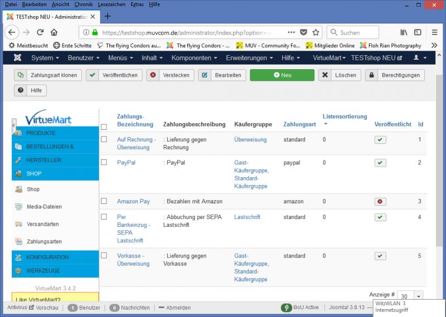Open the Anzeige # count dropdown
The width and height of the screenshot is (446, 317).
(x=410, y=297)
